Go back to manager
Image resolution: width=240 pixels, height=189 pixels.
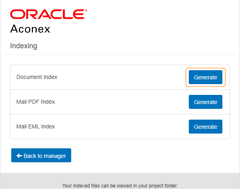point(41,155)
